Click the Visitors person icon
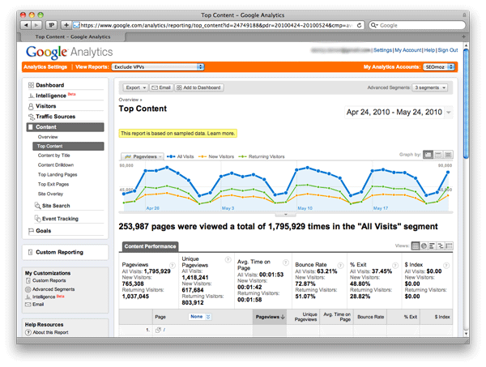The width and height of the screenshot is (486, 367). [31, 106]
